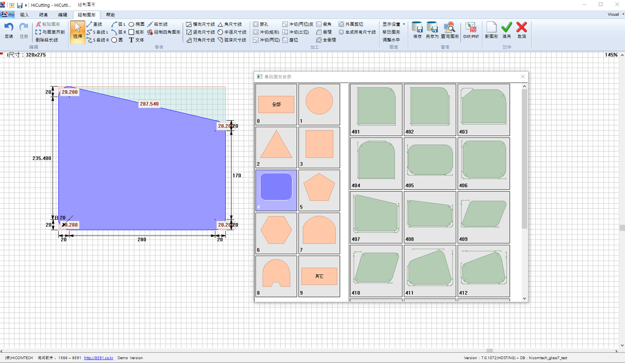The width and height of the screenshot is (625, 363).
Task: Select the 选择 arrow tool
Action: click(78, 31)
